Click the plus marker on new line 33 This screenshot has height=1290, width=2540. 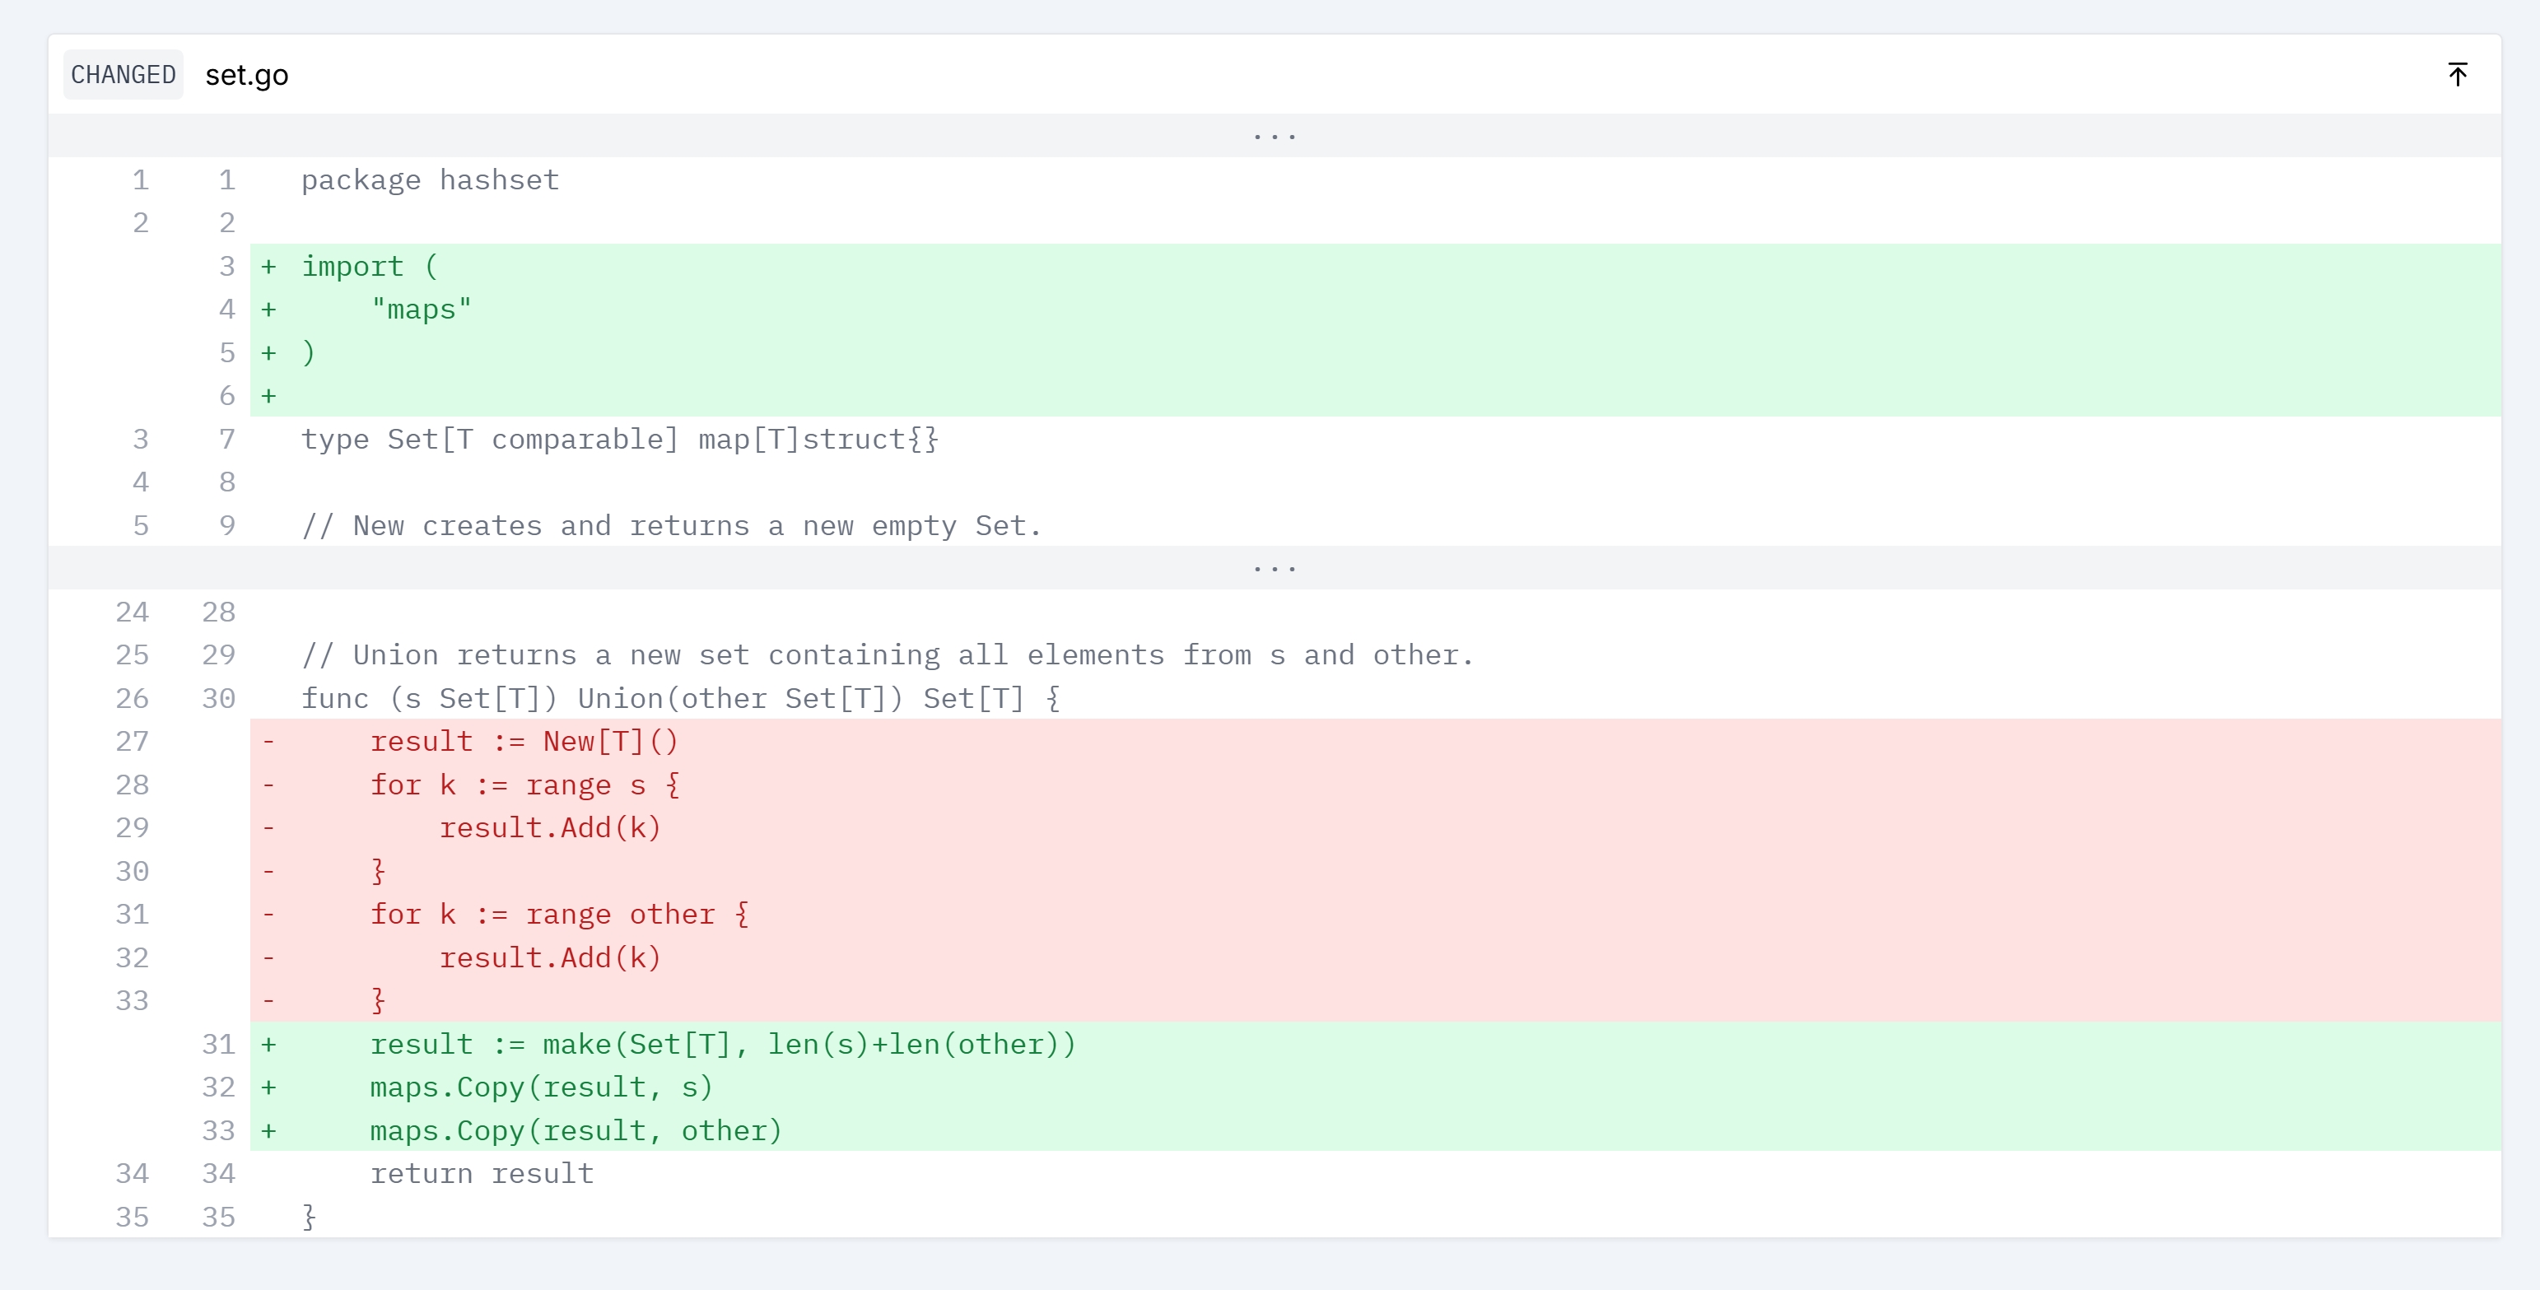[268, 1131]
